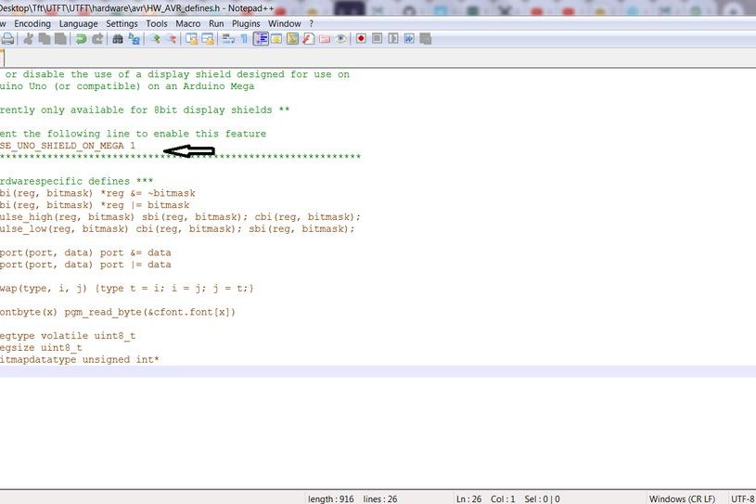Click the line 'itmapdatatype unsigned int*'
The width and height of the screenshot is (756, 504).
click(x=80, y=360)
